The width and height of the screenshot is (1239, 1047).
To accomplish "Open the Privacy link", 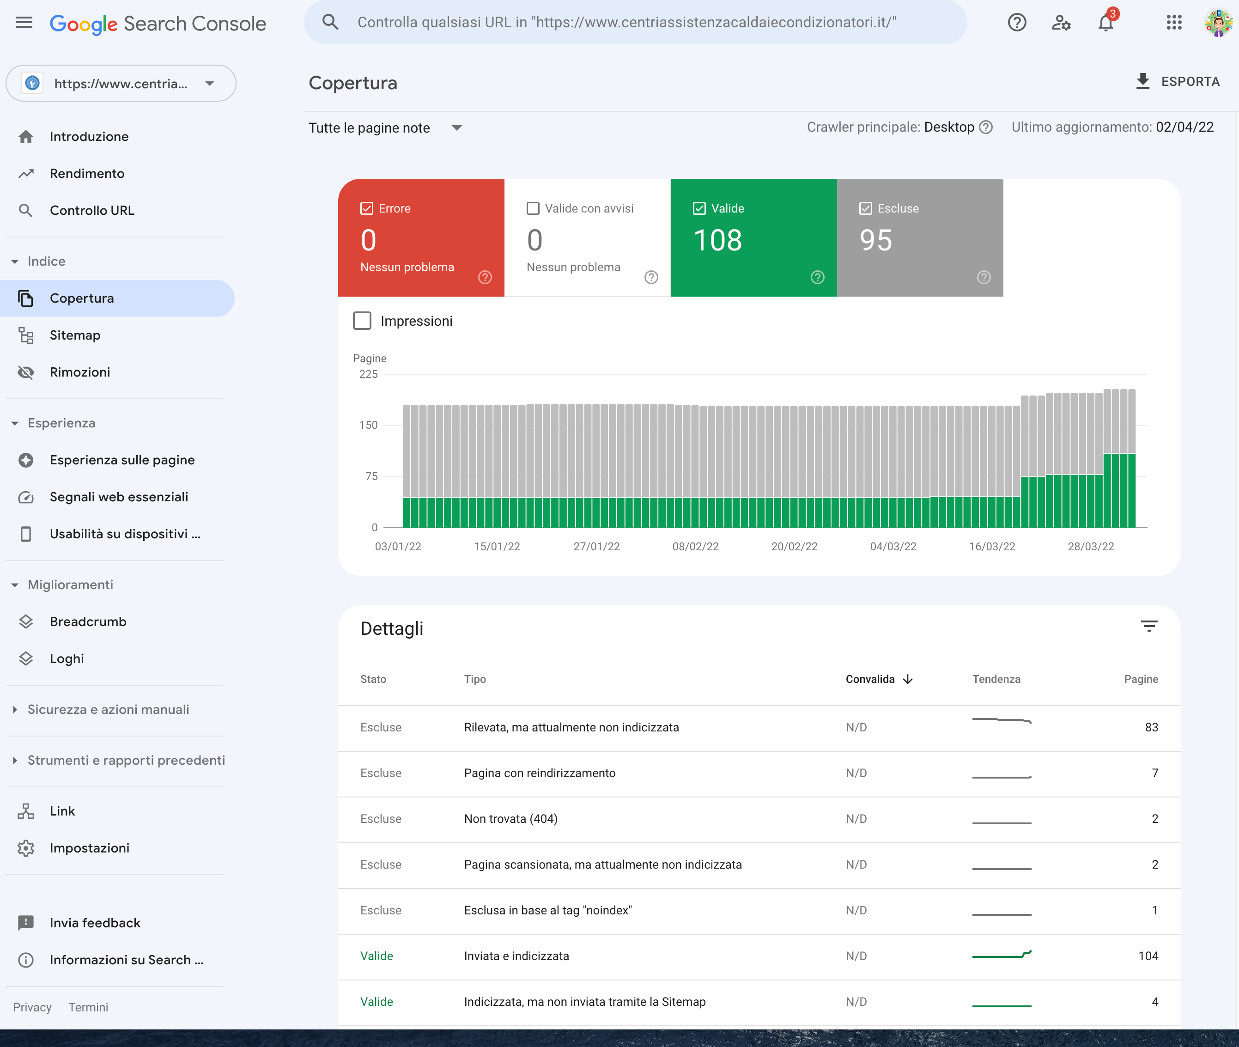I will coord(32,1007).
